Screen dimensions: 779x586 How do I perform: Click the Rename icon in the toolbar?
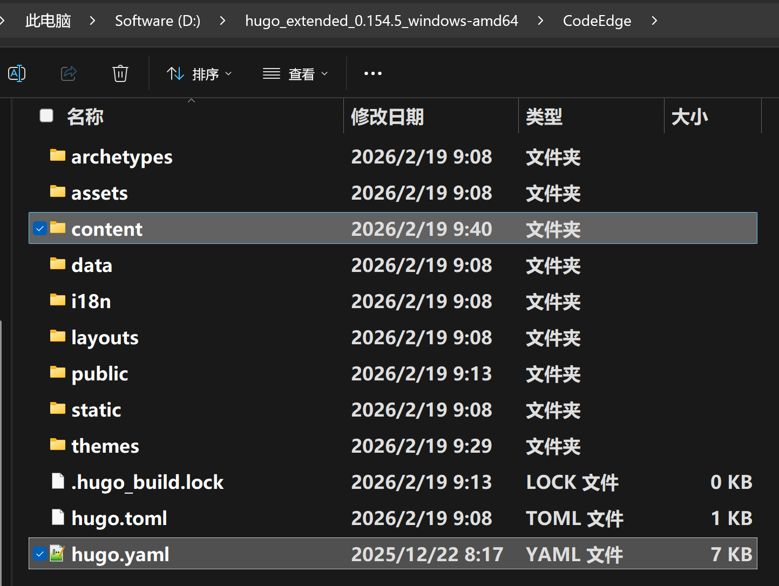click(17, 73)
